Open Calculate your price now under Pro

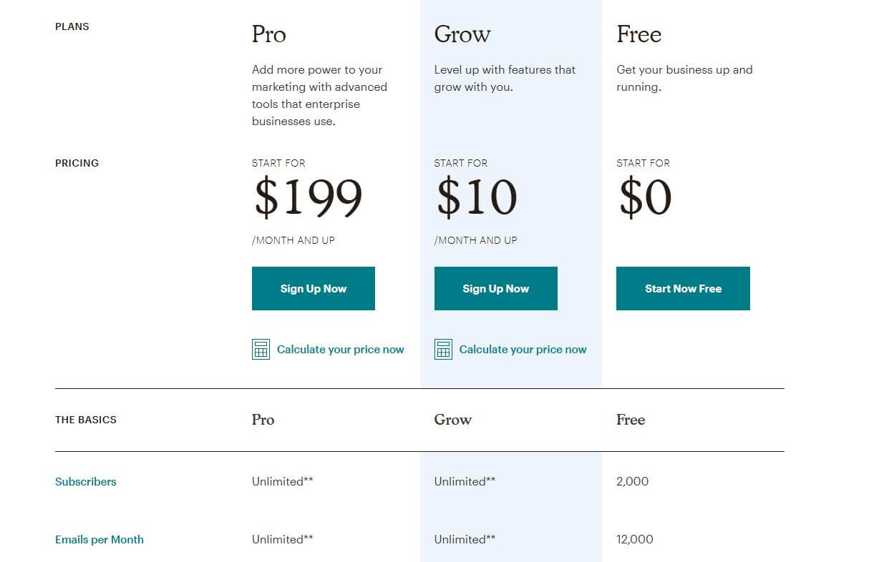click(340, 349)
